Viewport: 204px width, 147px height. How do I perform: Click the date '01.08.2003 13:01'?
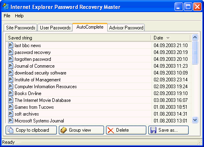(171, 121)
